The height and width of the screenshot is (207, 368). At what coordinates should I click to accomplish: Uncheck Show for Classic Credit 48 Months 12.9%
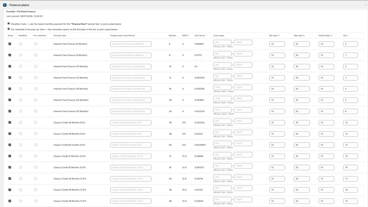pos(10,201)
